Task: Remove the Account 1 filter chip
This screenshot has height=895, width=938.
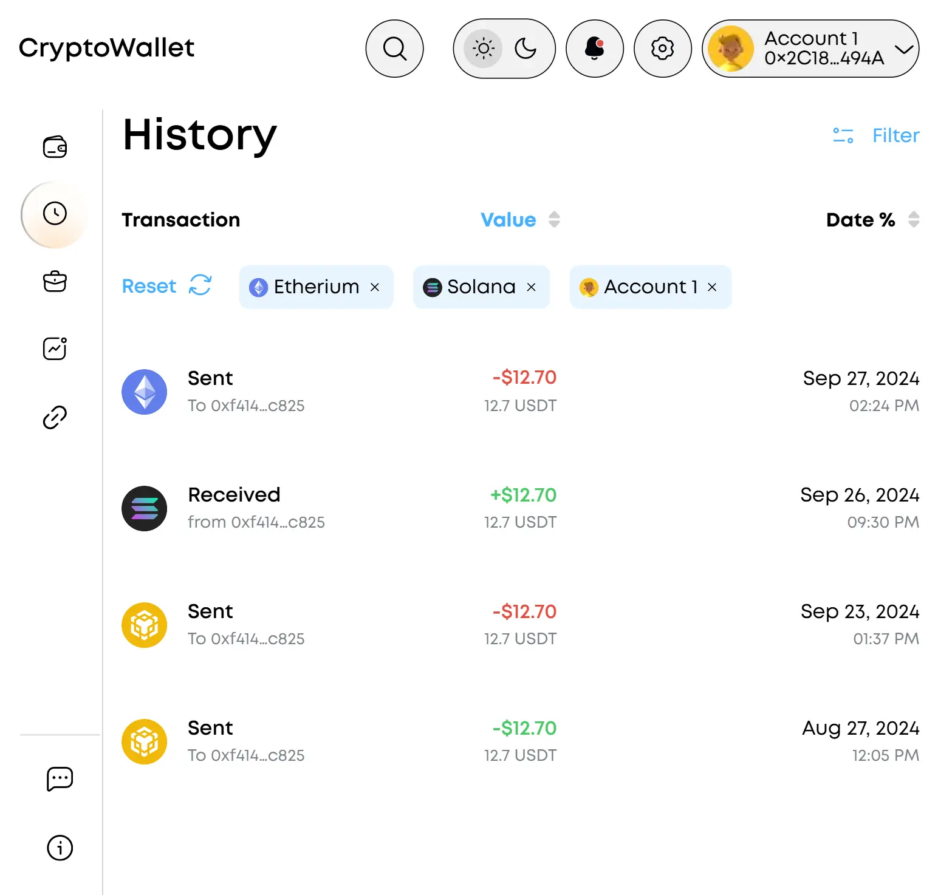Action: tap(712, 287)
